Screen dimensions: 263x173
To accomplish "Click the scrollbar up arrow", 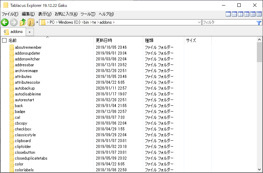I will click(259, 40).
